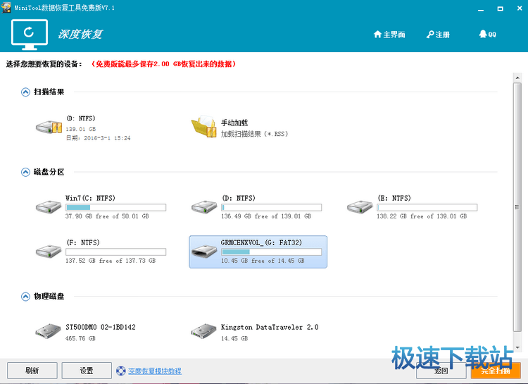Click the text '37.90 GB free of 50.01 GB'

[107, 216]
